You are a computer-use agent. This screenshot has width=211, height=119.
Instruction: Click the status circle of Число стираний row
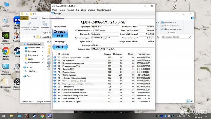(x=55, y=75)
